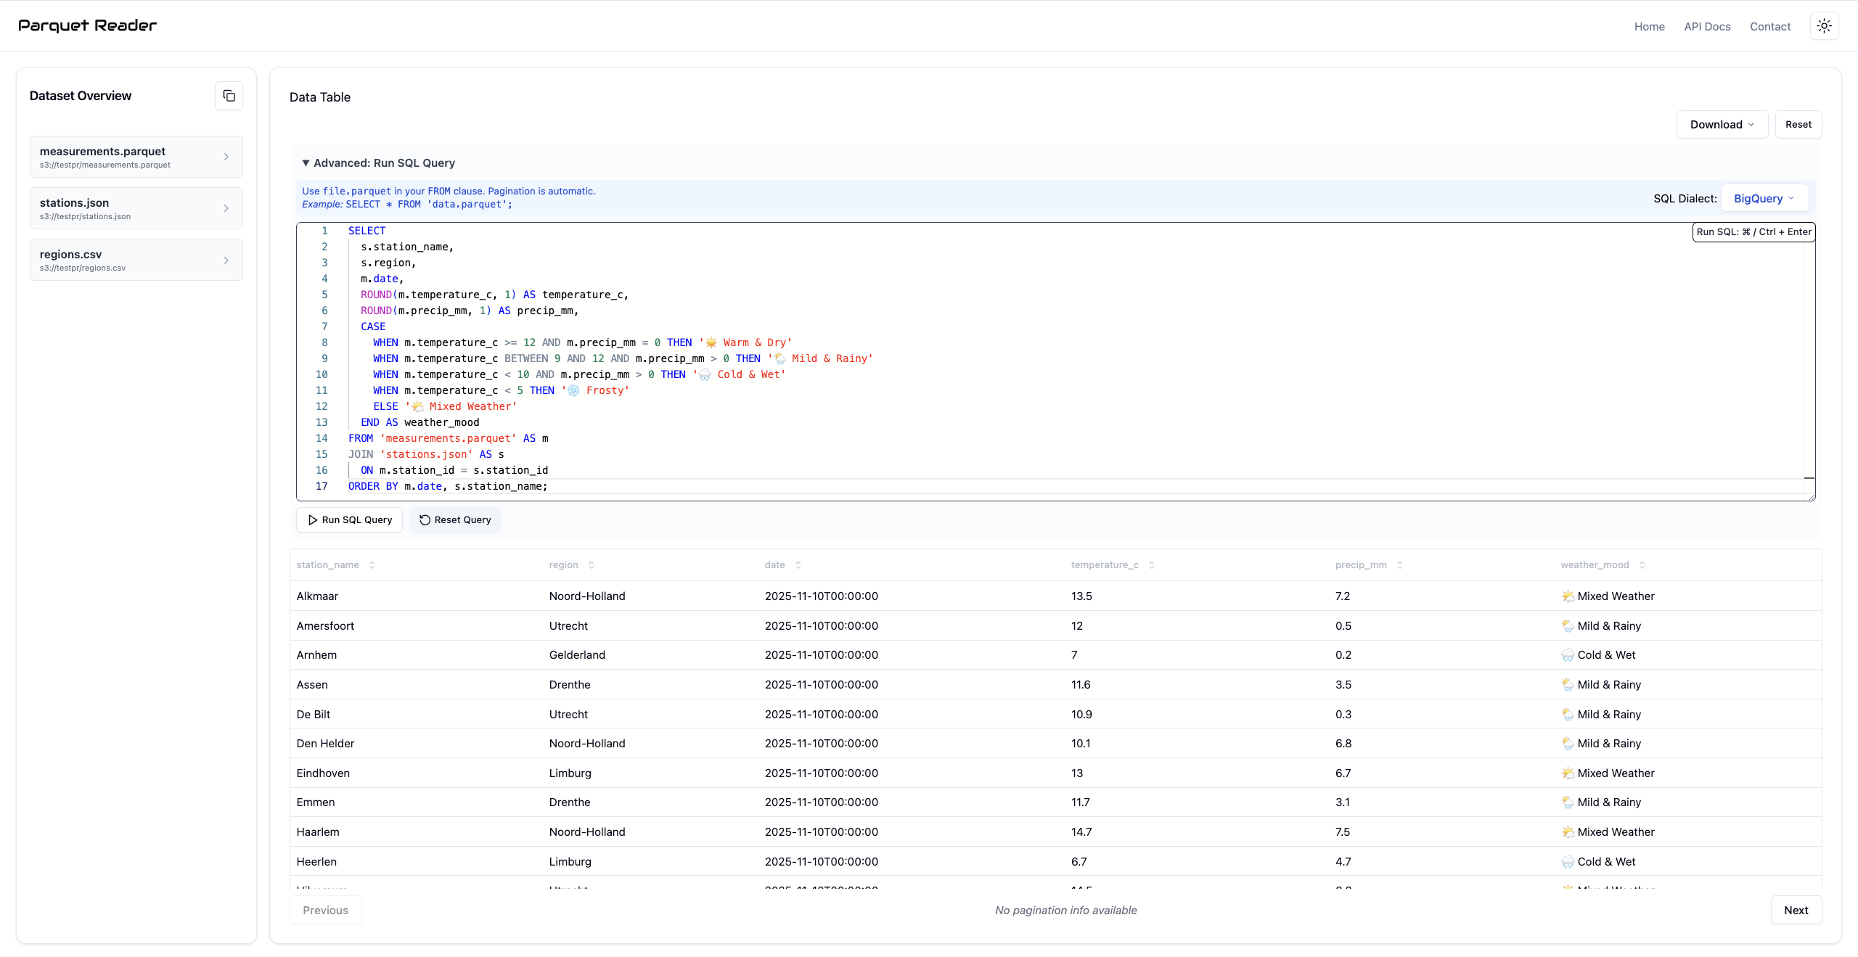This screenshot has width=1858, height=957.
Task: Click the circular reset icon beside Reset Query
Action: click(x=425, y=520)
